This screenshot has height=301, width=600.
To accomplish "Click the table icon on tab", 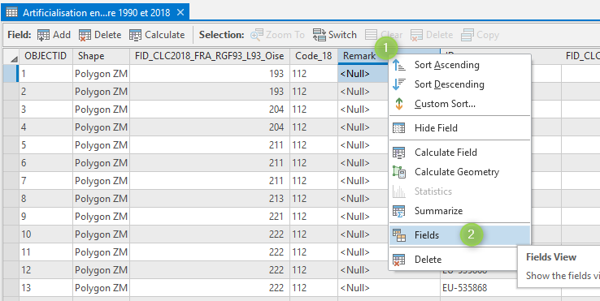I will click(x=12, y=13).
